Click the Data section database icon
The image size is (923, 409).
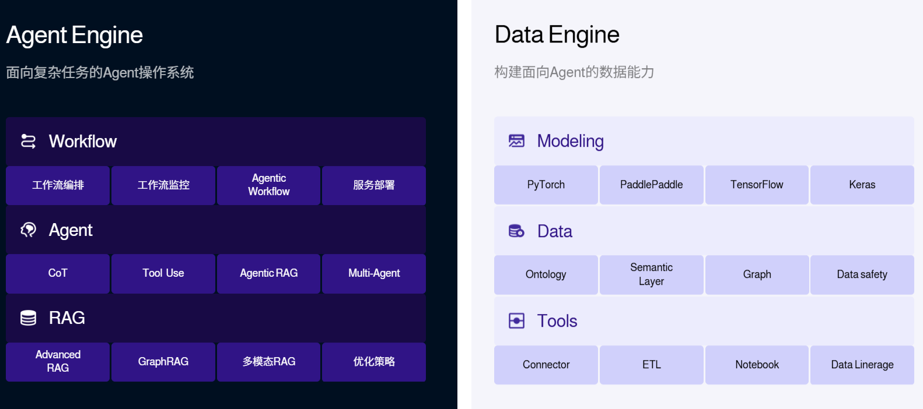tap(516, 231)
